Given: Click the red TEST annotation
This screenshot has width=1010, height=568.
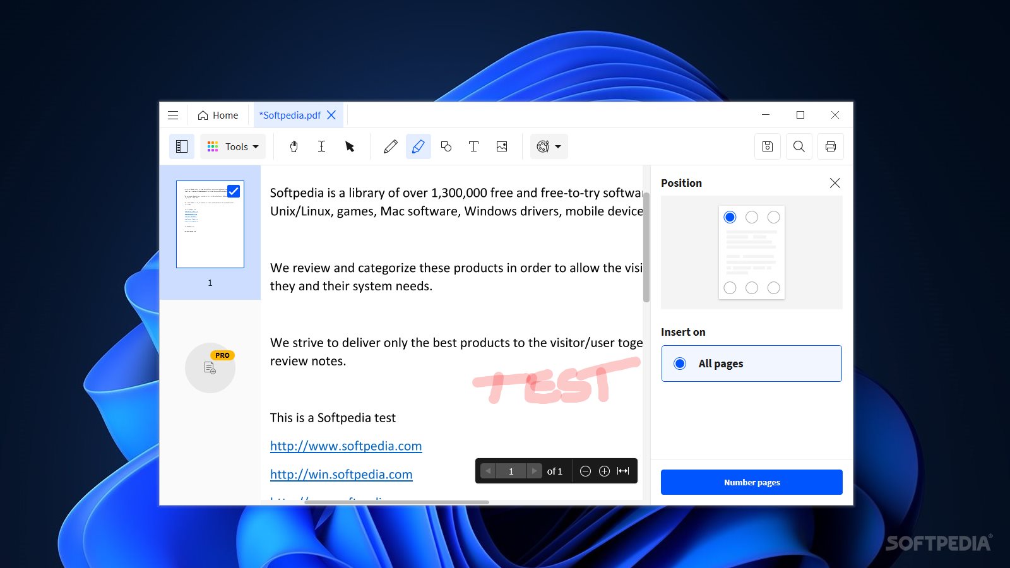Looking at the screenshot, I should 555,381.
